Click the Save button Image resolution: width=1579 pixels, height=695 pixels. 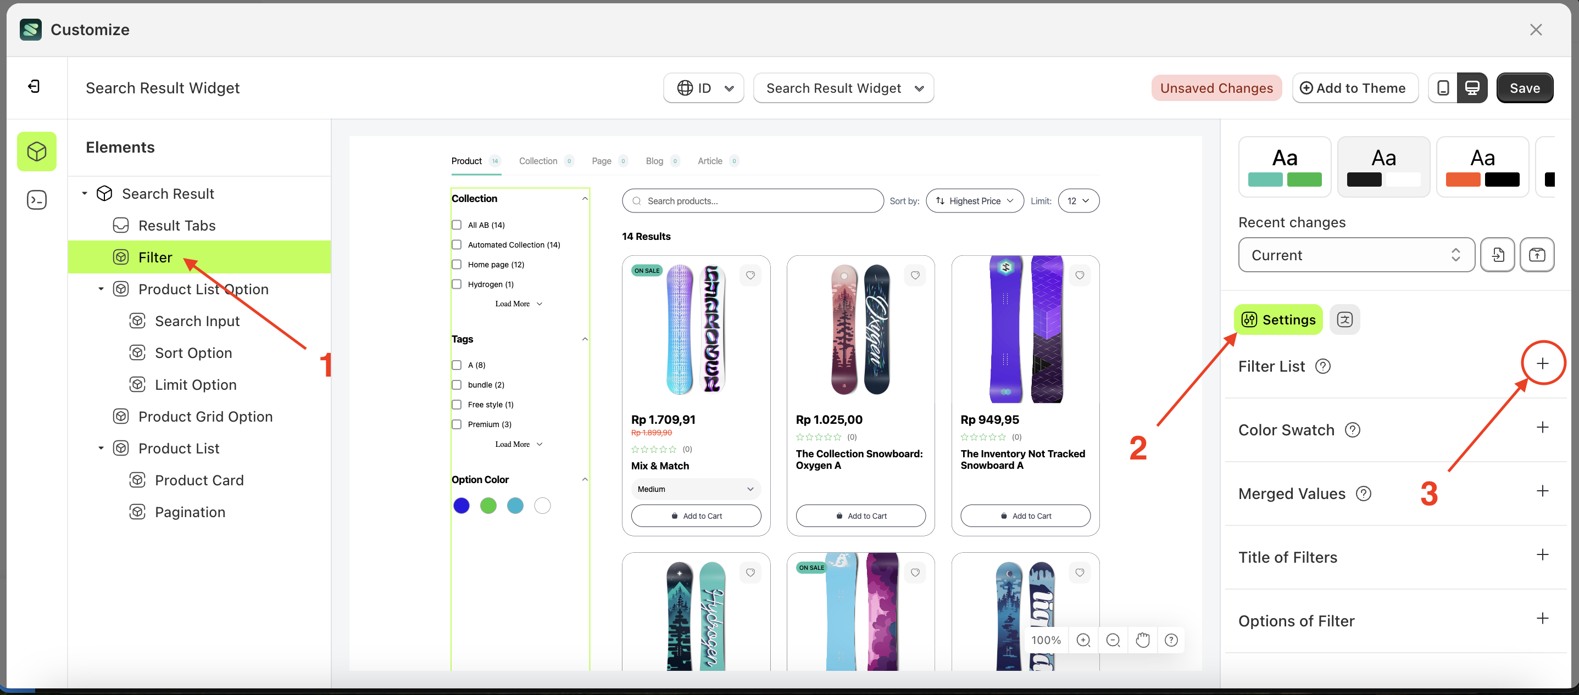(x=1525, y=88)
